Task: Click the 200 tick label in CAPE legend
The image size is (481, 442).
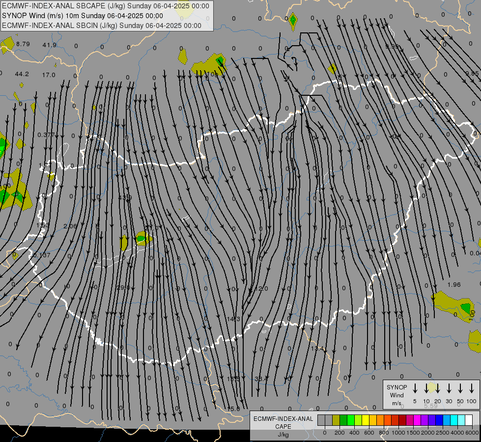Action: click(x=340, y=433)
